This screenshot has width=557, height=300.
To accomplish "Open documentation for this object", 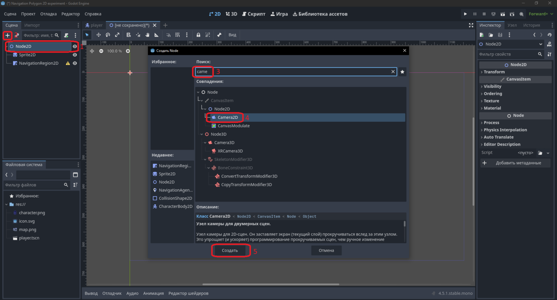I will pyautogui.click(x=549, y=44).
